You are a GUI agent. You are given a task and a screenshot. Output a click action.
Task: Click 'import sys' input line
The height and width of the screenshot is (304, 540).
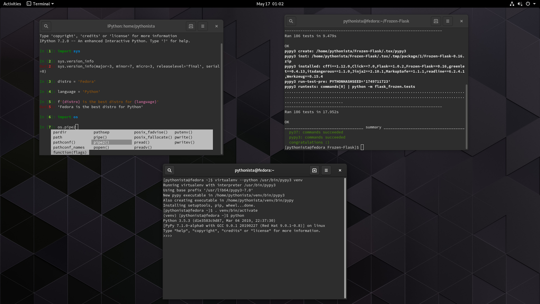tap(60, 51)
